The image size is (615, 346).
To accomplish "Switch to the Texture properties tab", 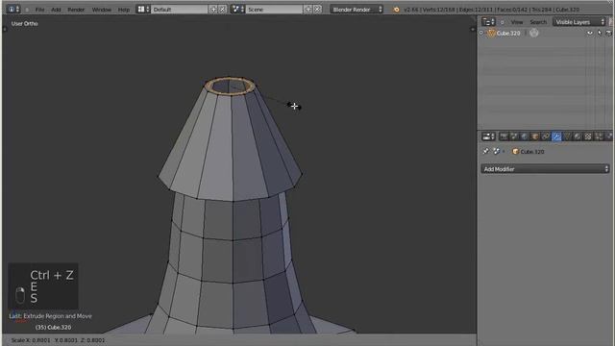I will tap(588, 136).
